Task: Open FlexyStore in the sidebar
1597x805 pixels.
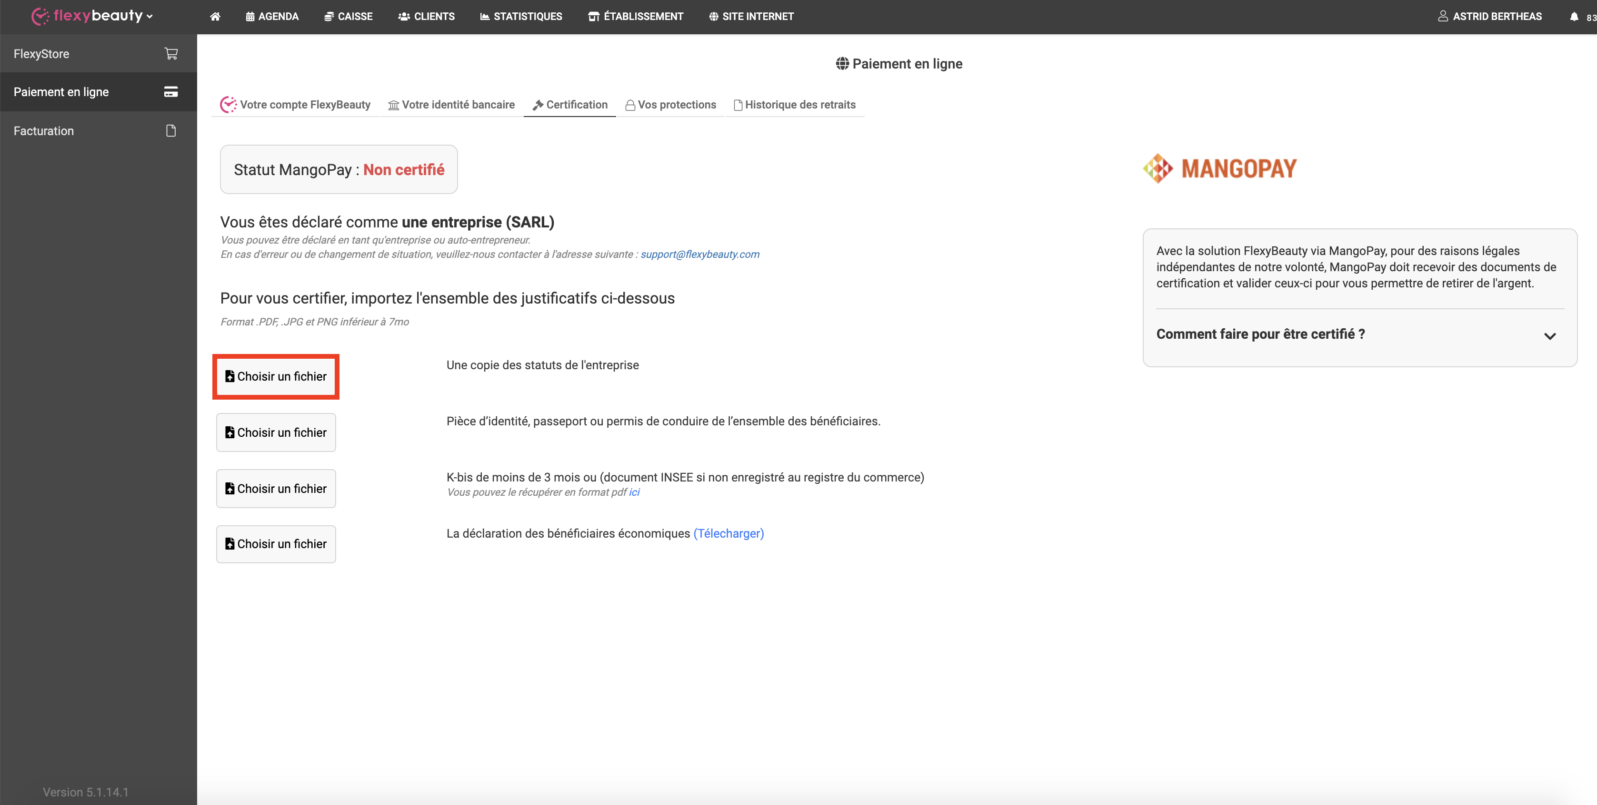Action: tap(98, 54)
